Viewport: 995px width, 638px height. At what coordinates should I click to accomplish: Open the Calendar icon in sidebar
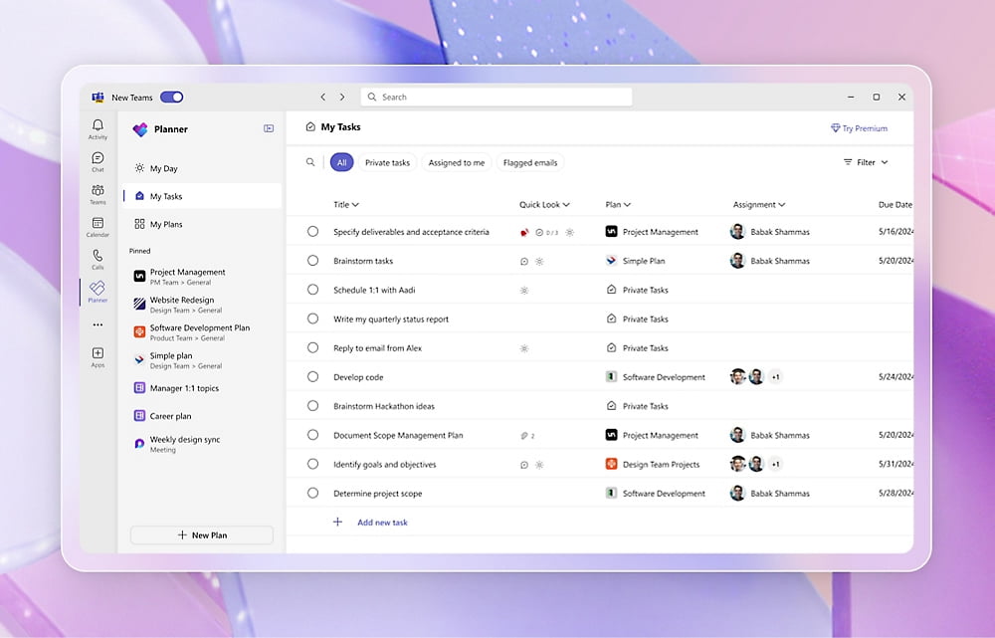tap(98, 226)
